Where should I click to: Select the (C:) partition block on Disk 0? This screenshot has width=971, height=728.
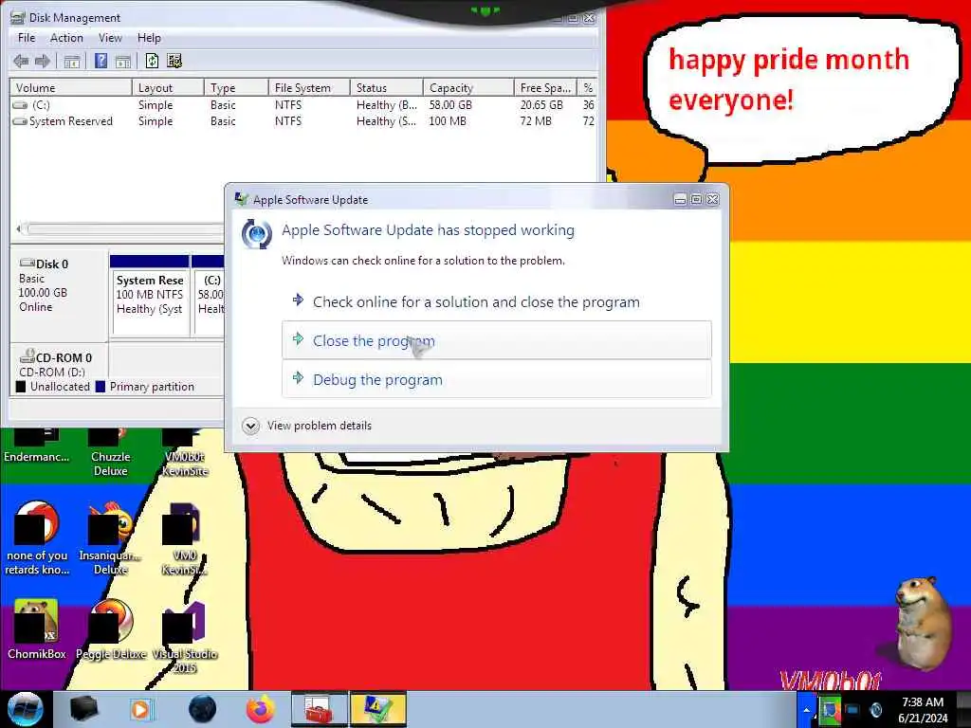[209, 296]
